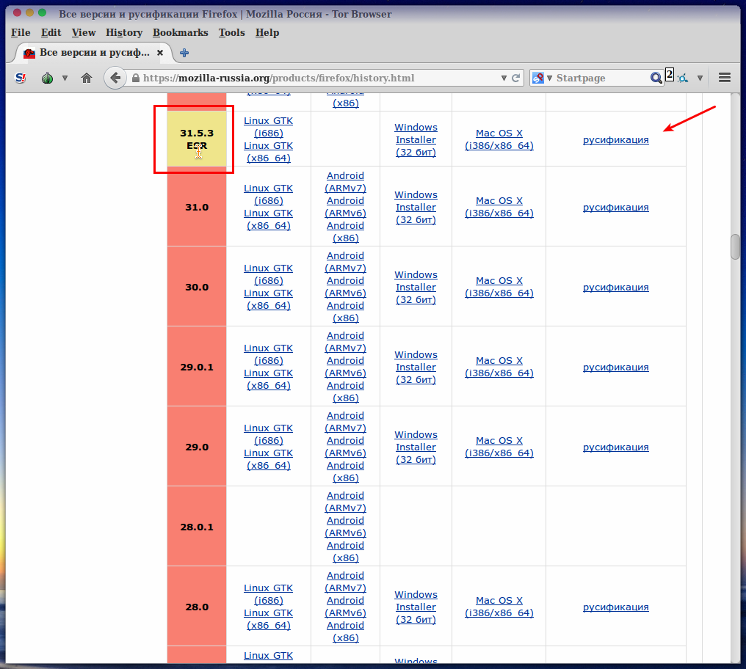Click the 31.5.3 ESR version cell

(197, 139)
